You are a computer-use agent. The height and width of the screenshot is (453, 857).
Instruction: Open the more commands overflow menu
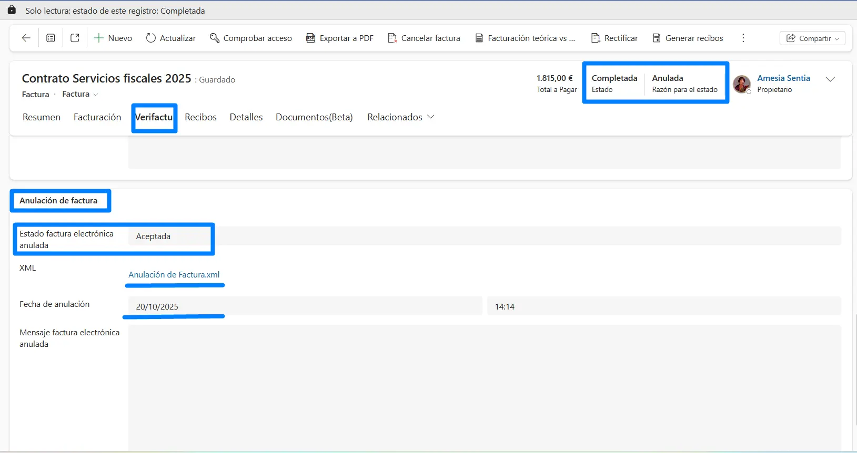[743, 38]
